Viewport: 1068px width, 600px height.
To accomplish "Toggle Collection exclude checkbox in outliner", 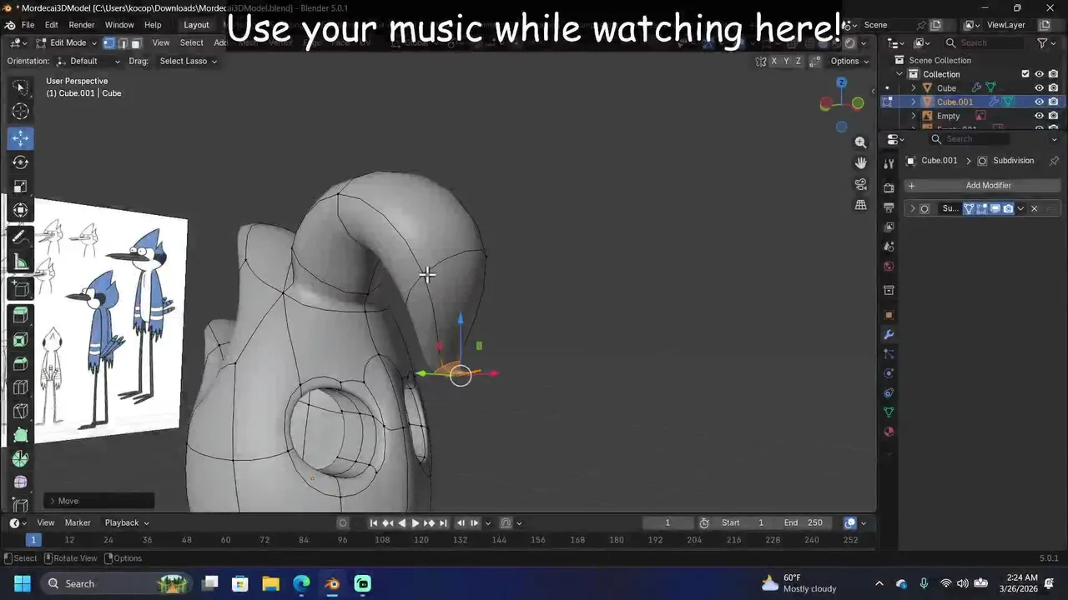I will coord(1025,74).
